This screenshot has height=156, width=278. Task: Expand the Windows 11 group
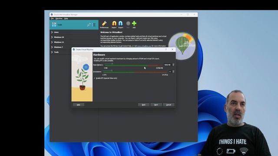click(x=52, y=42)
